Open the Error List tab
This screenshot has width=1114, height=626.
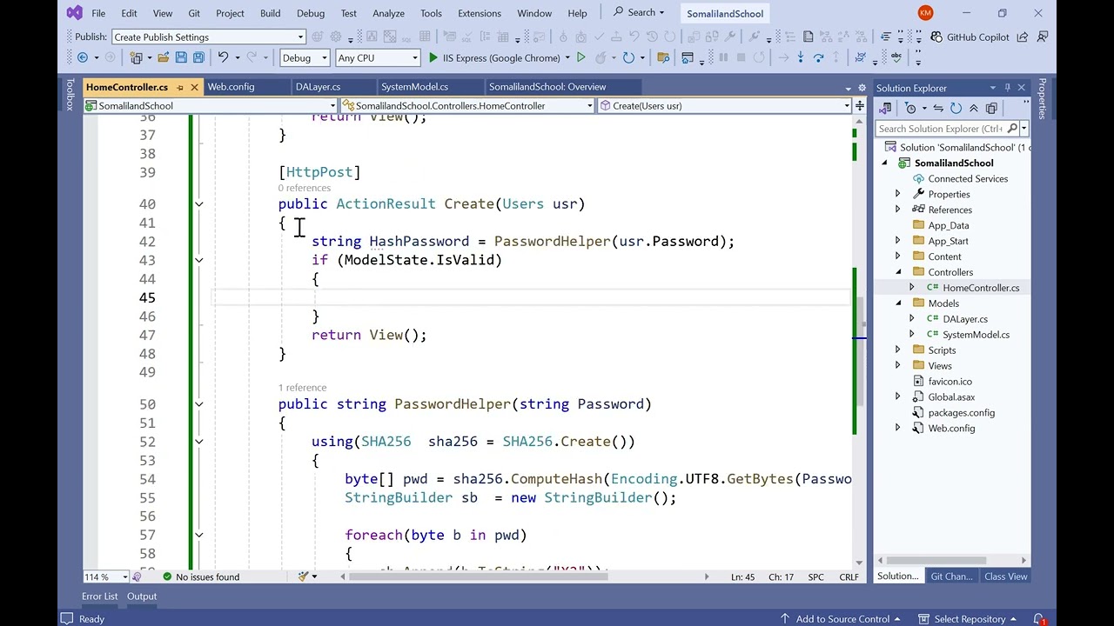pos(99,596)
